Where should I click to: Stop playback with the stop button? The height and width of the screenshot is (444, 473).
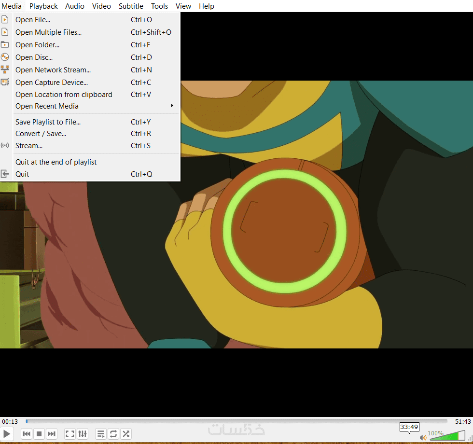(x=39, y=434)
